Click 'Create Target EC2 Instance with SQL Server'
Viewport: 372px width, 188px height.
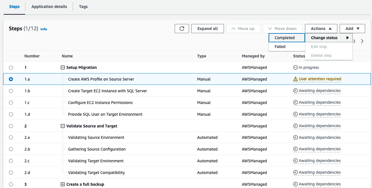(107, 91)
